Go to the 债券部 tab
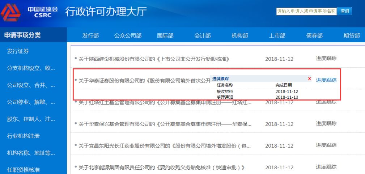Image resolution: width=365 pixels, height=174 pixels. click(314, 36)
